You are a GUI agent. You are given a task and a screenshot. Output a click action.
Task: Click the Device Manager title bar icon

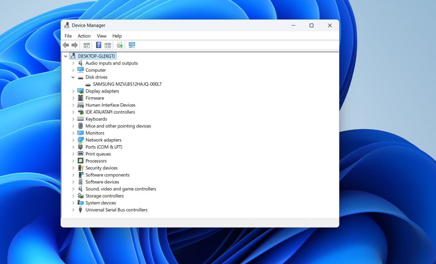click(x=67, y=25)
